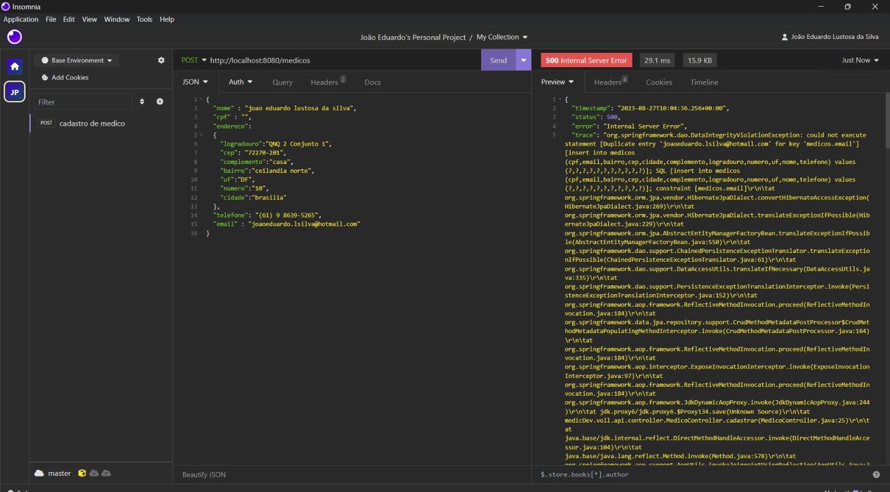890x492 pixels.
Task: Click the "telefone" line in request body
Action: click(x=267, y=215)
